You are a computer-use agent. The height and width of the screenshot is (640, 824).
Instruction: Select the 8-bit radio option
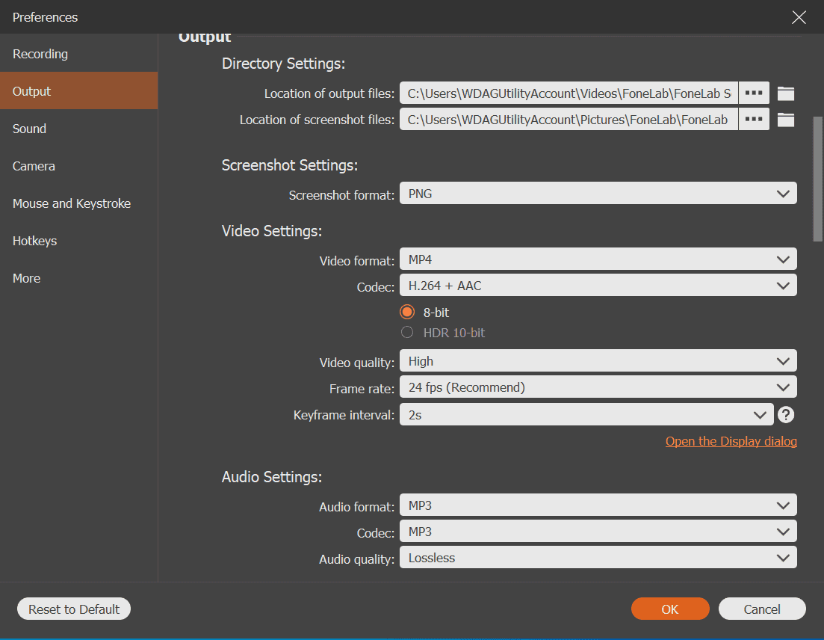click(407, 313)
